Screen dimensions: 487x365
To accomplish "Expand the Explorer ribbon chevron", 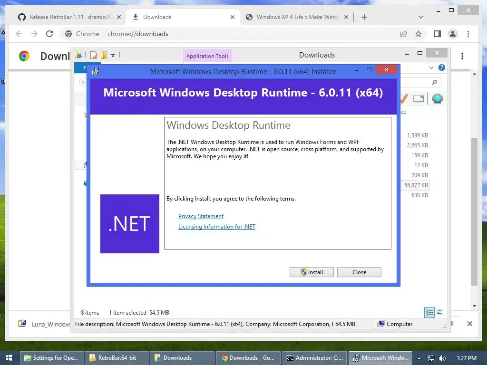I will [431, 67].
